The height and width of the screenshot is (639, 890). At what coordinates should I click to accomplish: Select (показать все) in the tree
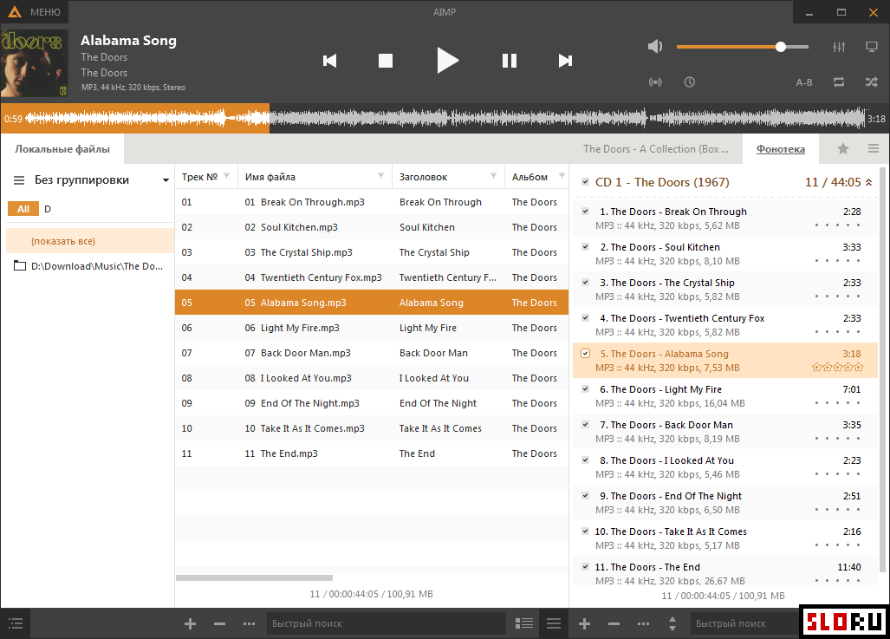pyautogui.click(x=90, y=241)
